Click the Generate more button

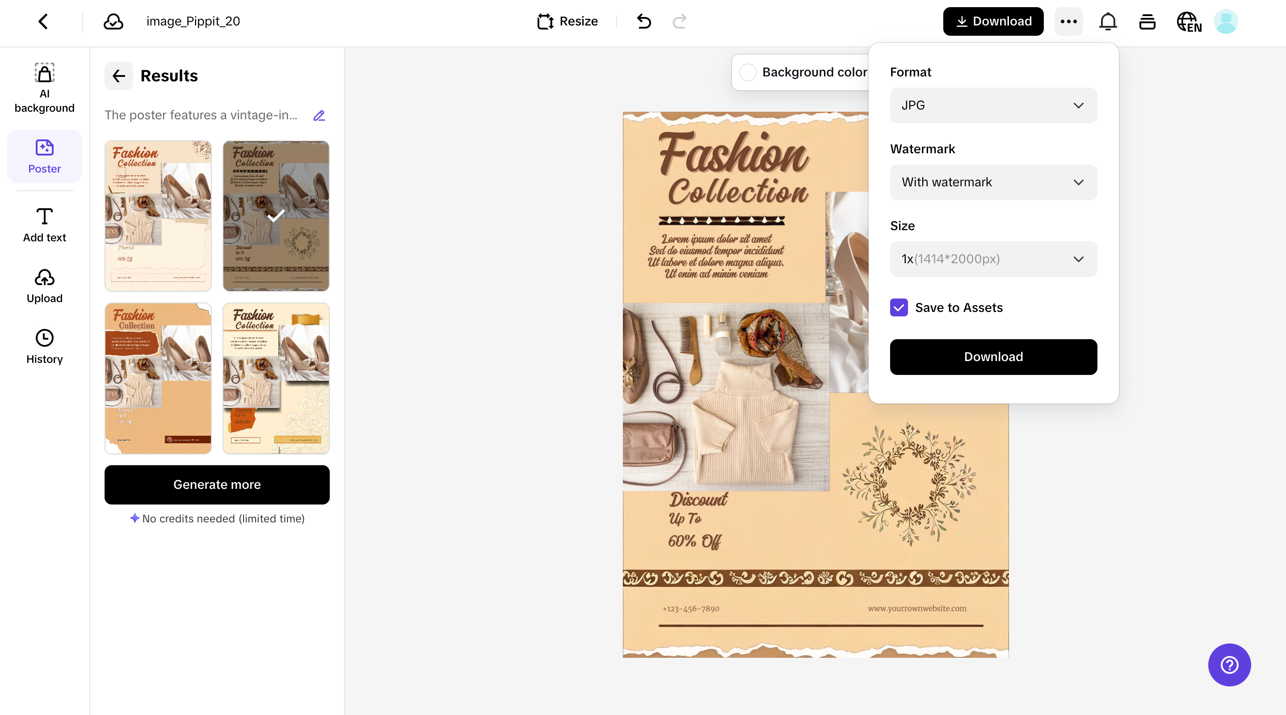click(x=217, y=484)
